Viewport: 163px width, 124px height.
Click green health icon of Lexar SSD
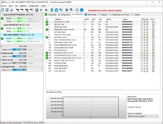[x=2, y=29]
